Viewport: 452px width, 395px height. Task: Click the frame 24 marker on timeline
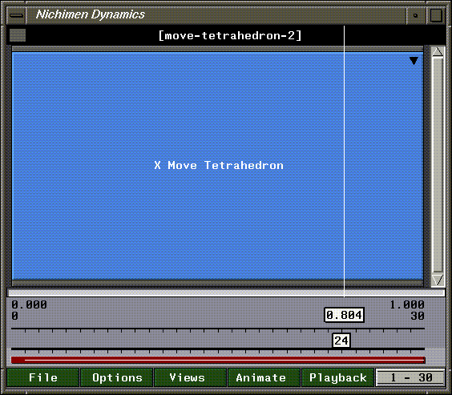(x=341, y=341)
